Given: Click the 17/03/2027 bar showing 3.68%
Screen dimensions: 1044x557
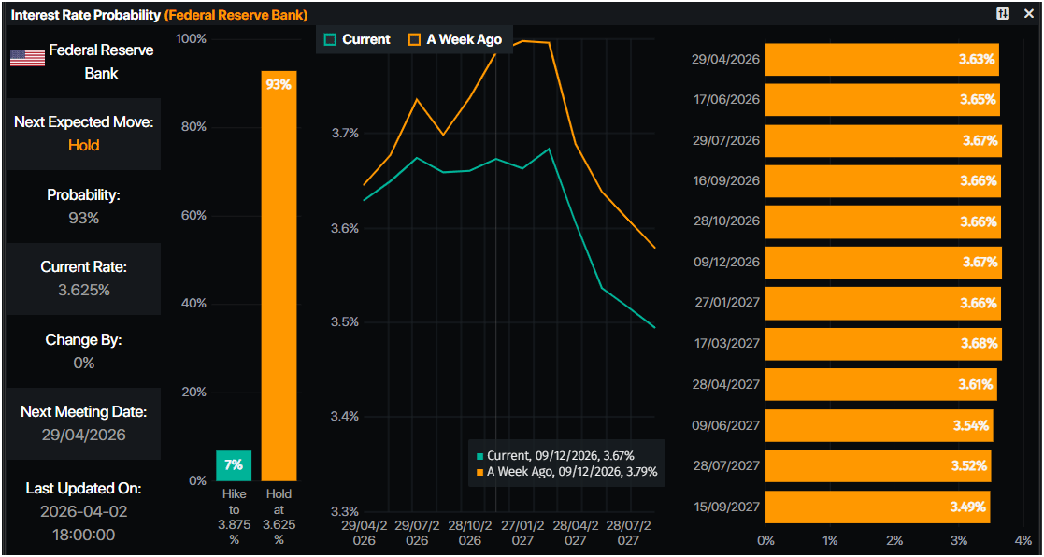Looking at the screenshot, I should [x=883, y=343].
